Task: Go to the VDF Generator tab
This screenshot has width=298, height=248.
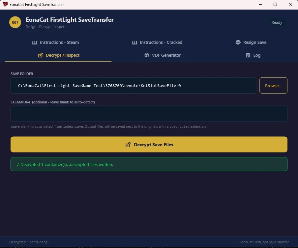Action: tap(163, 55)
